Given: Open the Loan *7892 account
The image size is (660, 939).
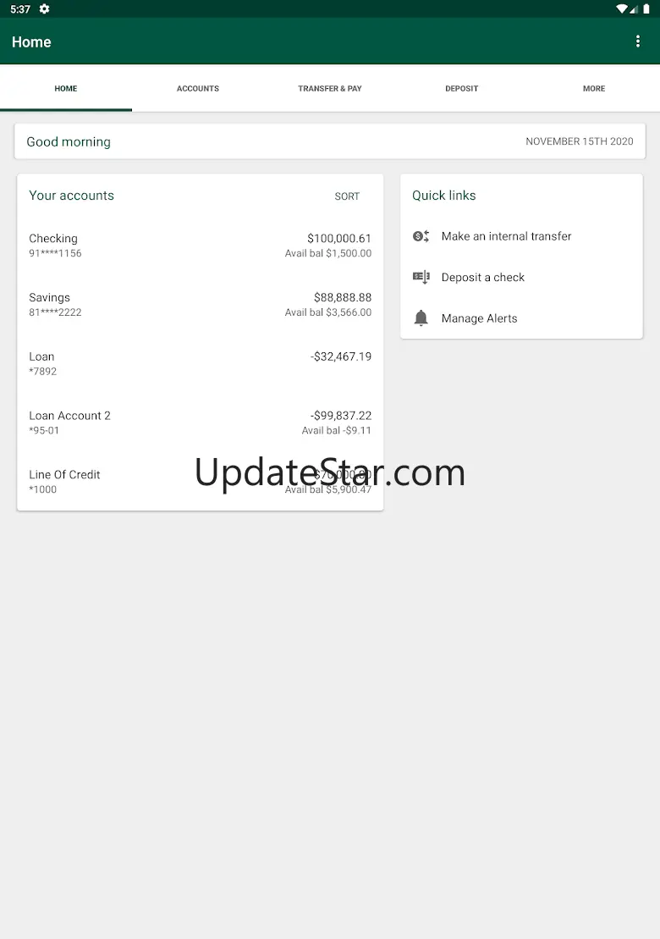Looking at the screenshot, I should [200, 363].
